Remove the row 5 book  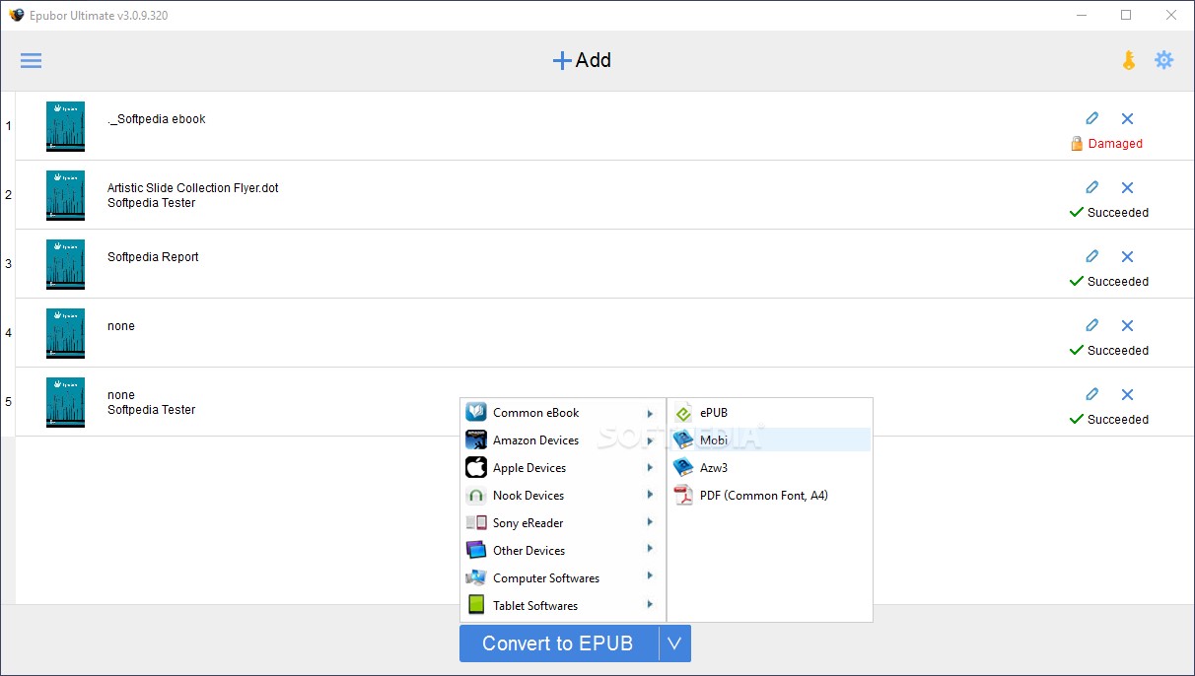[x=1128, y=394]
